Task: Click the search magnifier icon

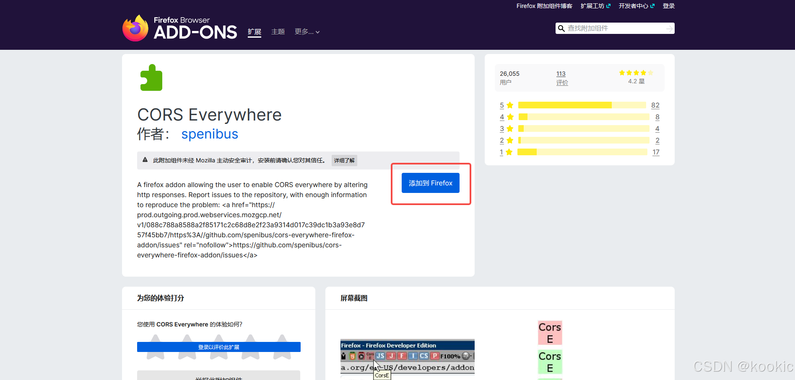Action: (x=561, y=28)
